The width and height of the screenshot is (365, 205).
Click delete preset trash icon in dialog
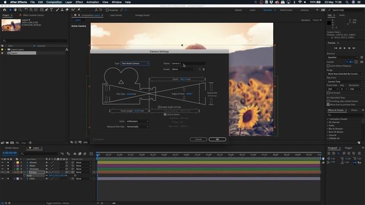pyautogui.click(x=204, y=69)
